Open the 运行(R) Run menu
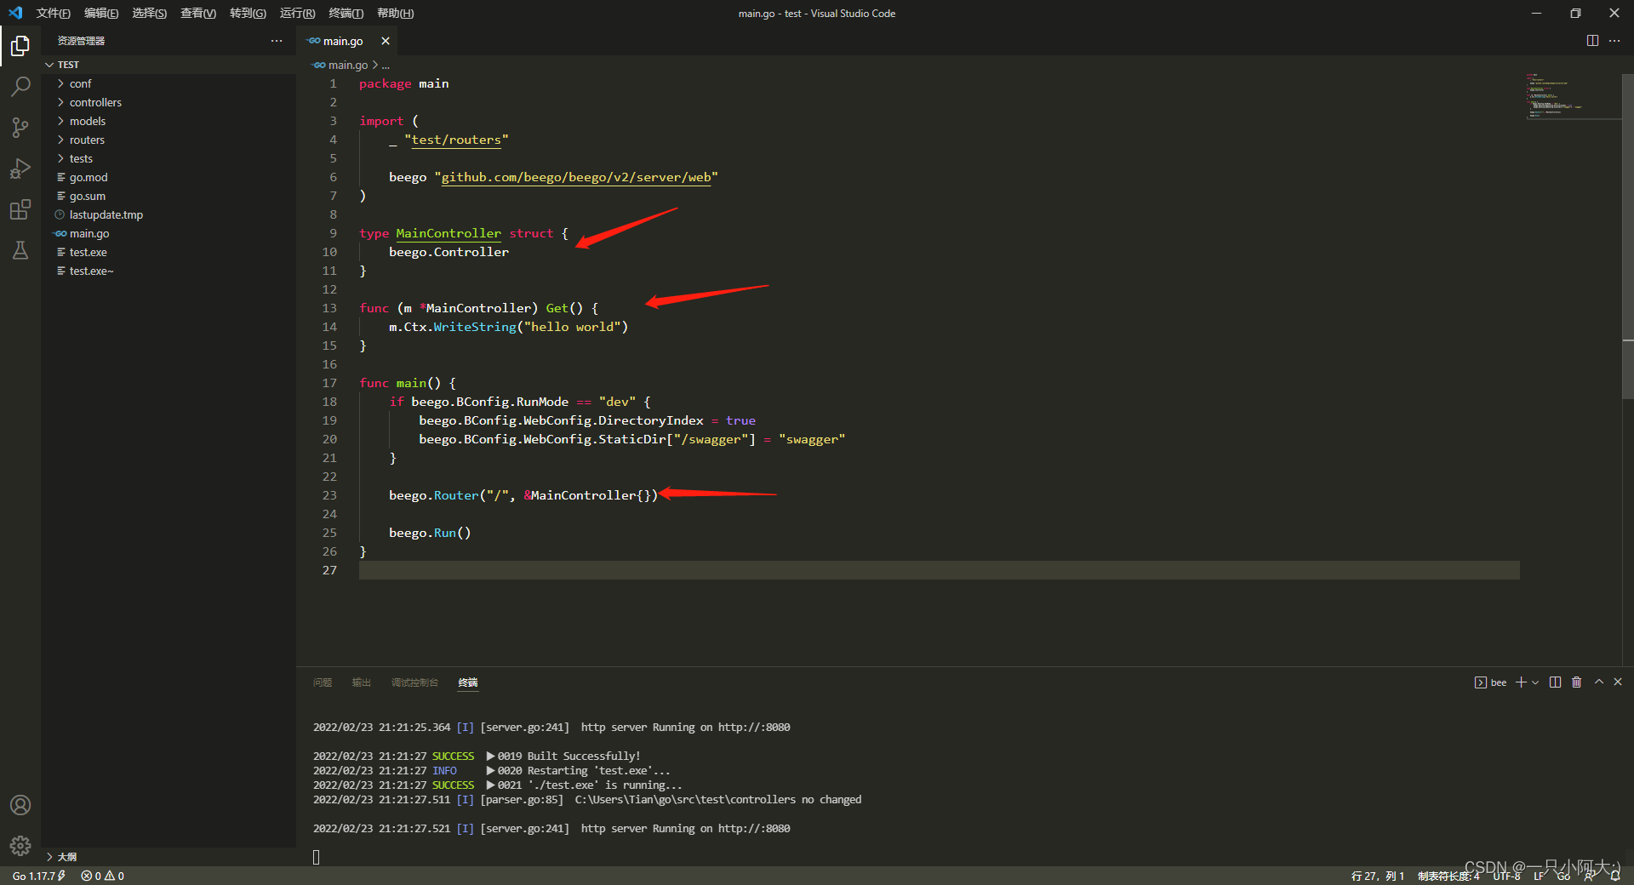This screenshot has height=885, width=1634. [x=297, y=13]
